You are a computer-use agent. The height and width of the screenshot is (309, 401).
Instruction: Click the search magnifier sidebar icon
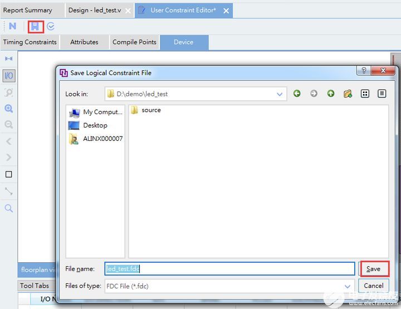9,208
